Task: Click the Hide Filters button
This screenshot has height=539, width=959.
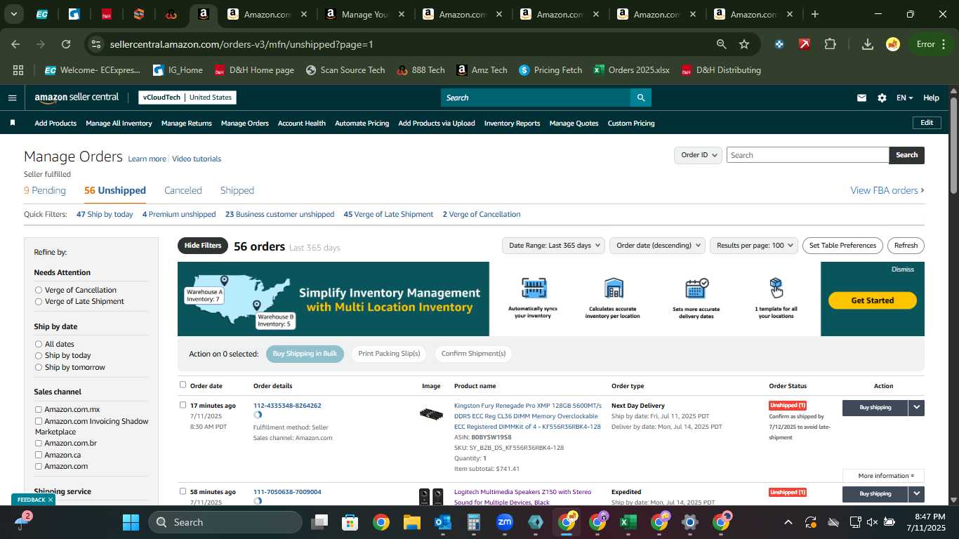Action: (203, 246)
